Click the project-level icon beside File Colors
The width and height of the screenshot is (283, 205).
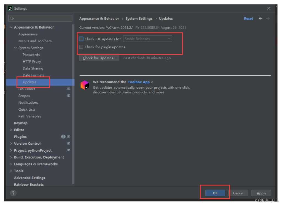point(69,89)
